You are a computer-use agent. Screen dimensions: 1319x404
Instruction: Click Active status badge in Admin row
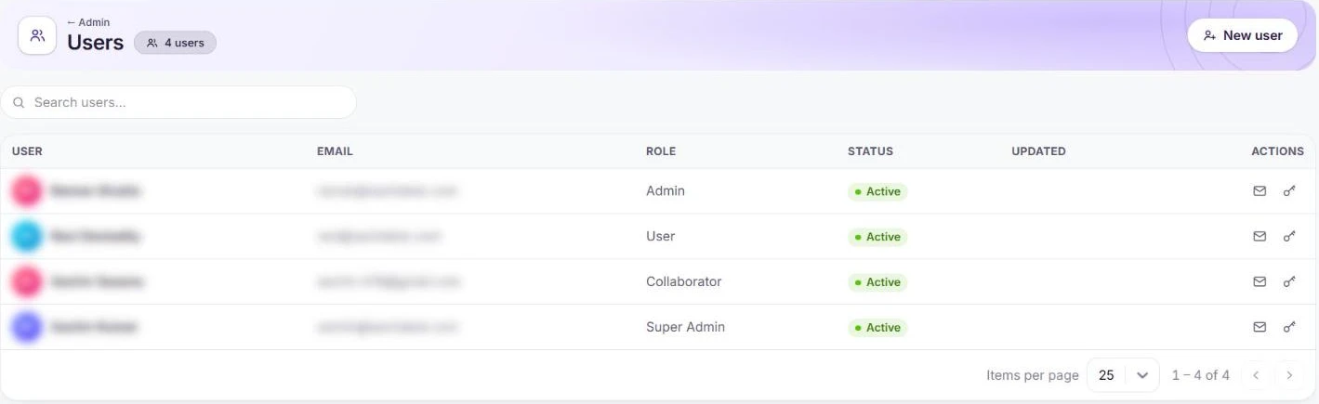click(877, 191)
